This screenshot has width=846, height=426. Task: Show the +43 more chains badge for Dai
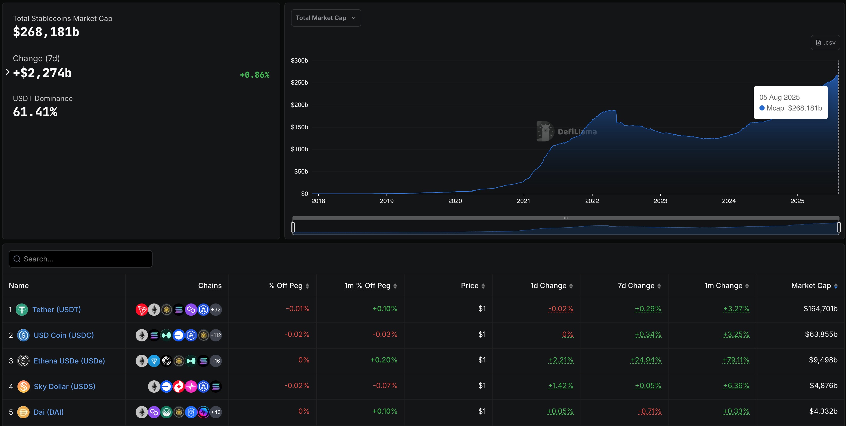coord(216,412)
